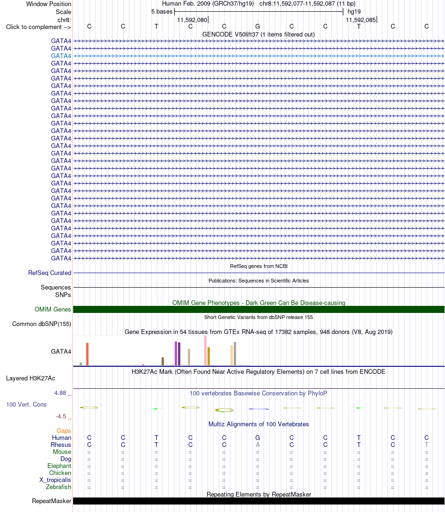Click the "100 Vert. Cons" track label
Viewport: 445px width, 512px height.
point(26,404)
